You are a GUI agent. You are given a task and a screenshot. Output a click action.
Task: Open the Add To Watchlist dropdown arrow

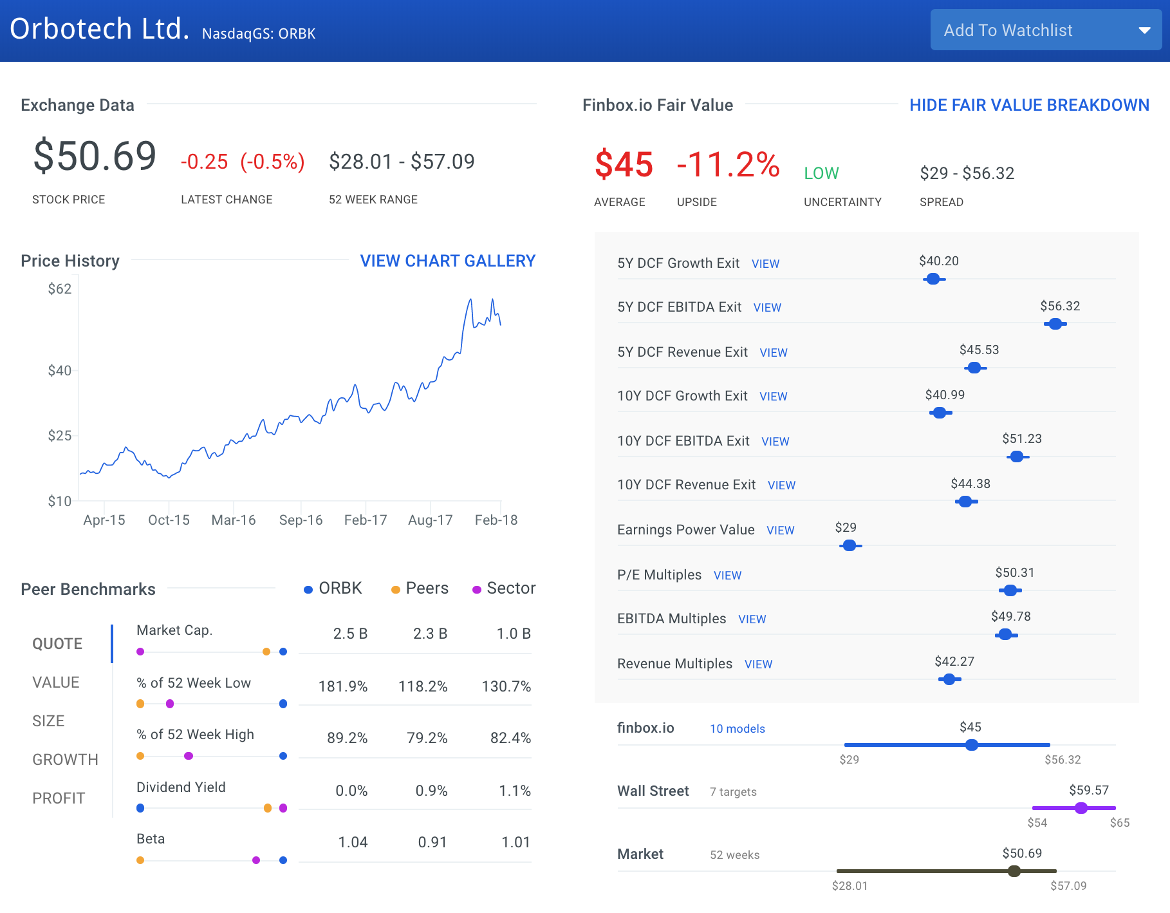click(1144, 30)
